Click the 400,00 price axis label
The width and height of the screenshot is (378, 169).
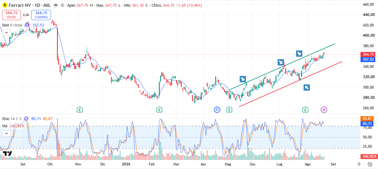coord(369,35)
